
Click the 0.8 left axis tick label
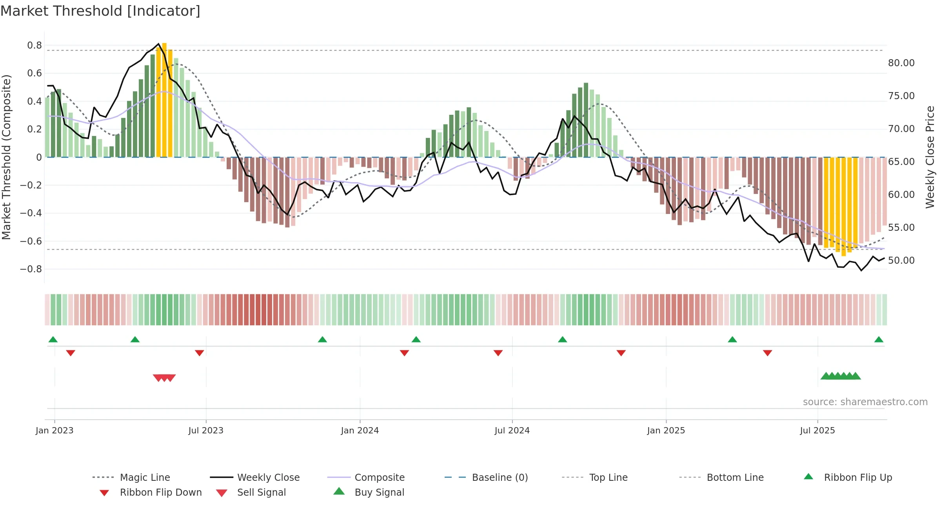[35, 45]
